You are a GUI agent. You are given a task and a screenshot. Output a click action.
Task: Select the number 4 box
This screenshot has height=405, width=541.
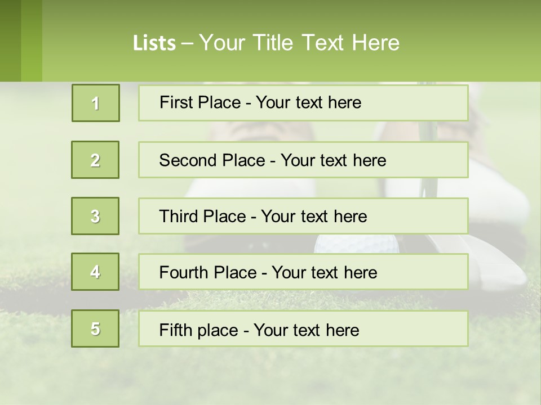(x=95, y=272)
